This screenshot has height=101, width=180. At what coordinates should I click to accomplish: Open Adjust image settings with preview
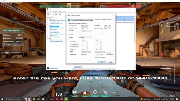coord(58,20)
